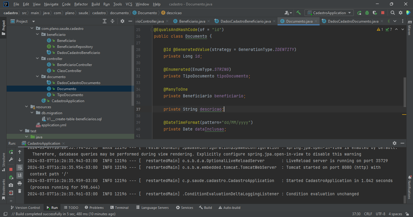Collapse the db.migration folder

click(x=32, y=113)
